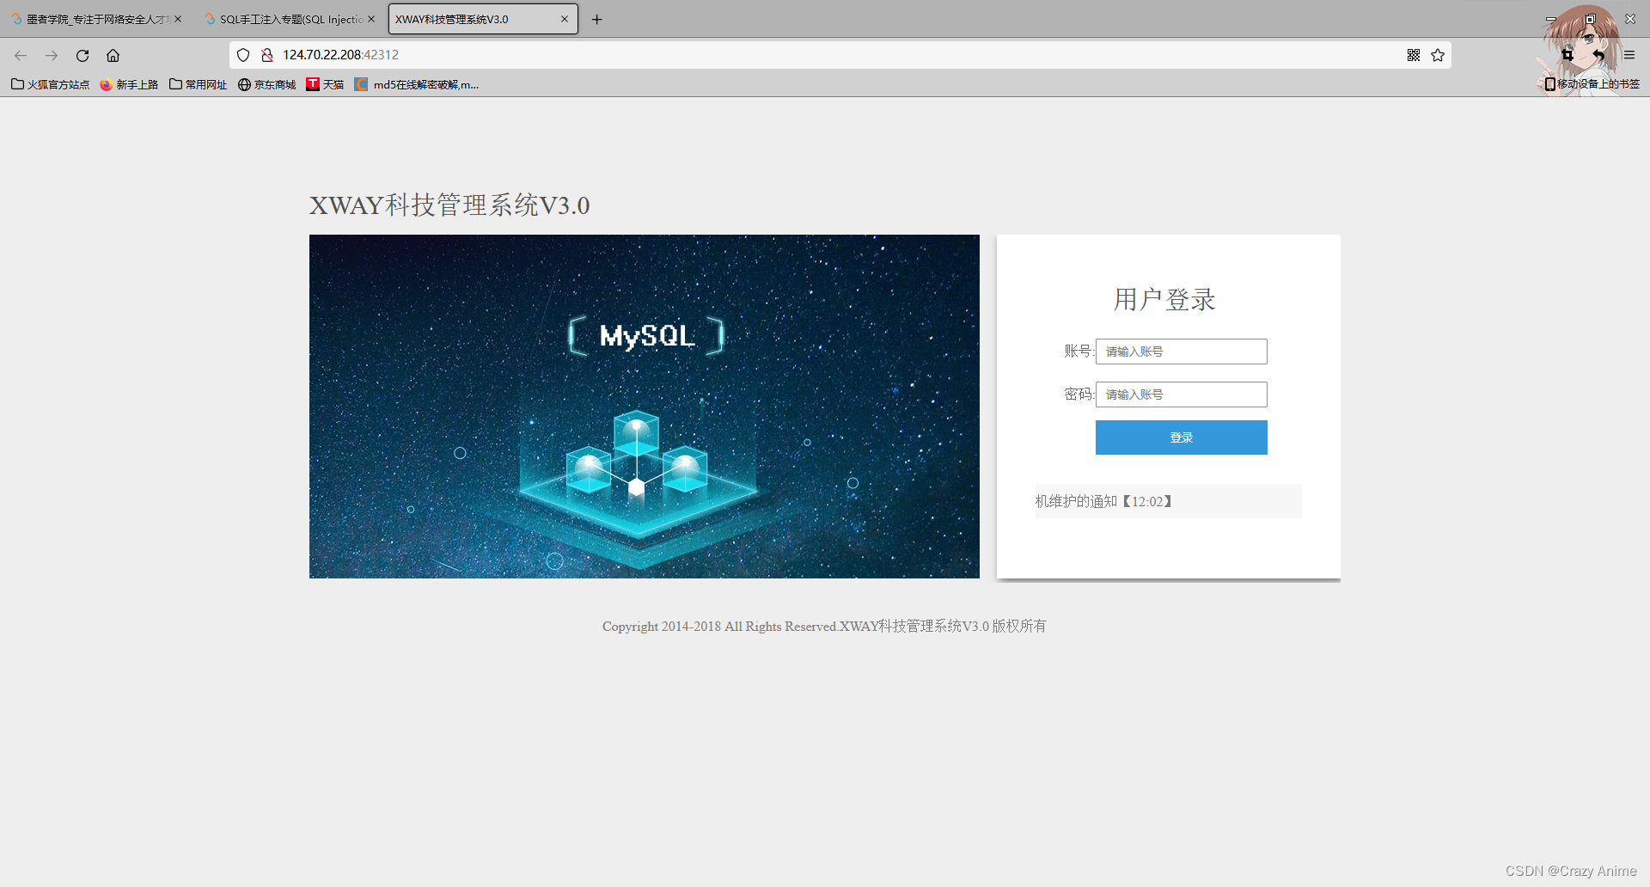
Task: View site security lock icon info
Action: click(x=267, y=55)
